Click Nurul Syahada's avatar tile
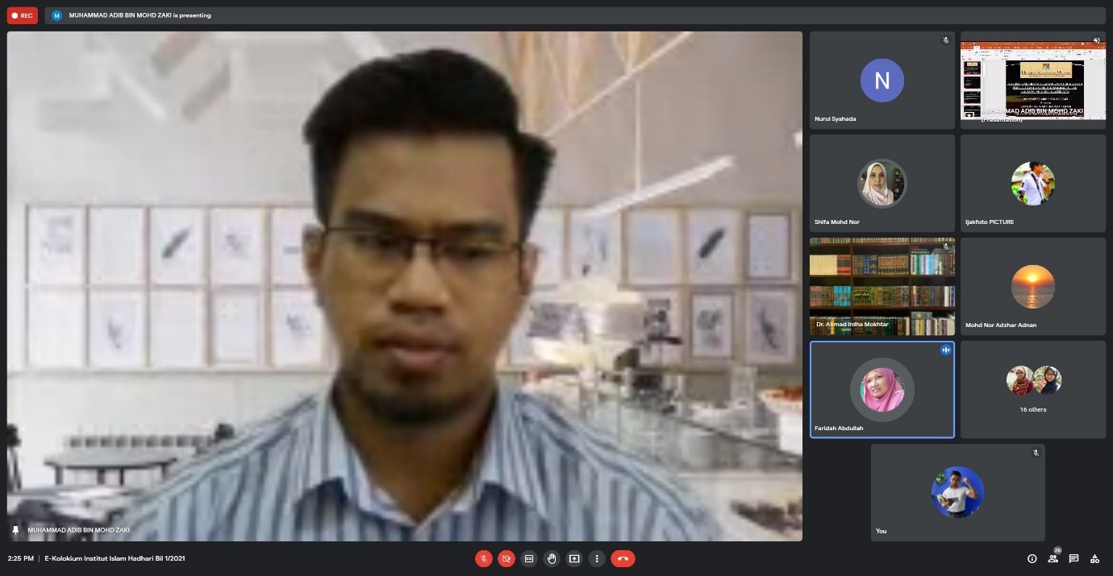1113x576 pixels. pos(882,80)
